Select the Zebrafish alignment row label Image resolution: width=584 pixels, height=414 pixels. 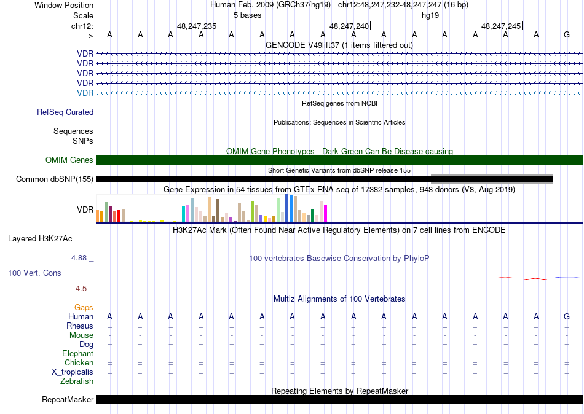(x=77, y=381)
